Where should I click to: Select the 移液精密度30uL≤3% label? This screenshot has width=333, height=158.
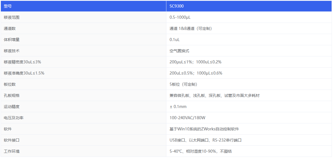22,62
